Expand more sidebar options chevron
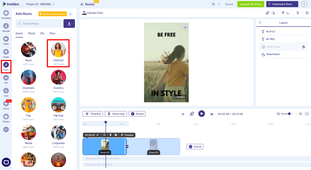 (x=6, y=129)
